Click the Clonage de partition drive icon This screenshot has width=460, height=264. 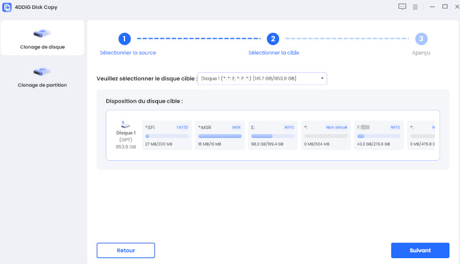[42, 72]
